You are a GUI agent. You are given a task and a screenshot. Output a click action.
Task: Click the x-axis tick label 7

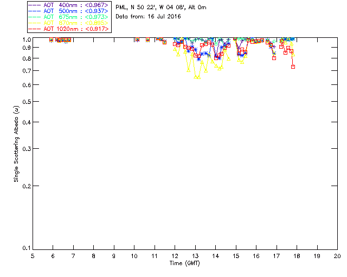click(x=73, y=256)
